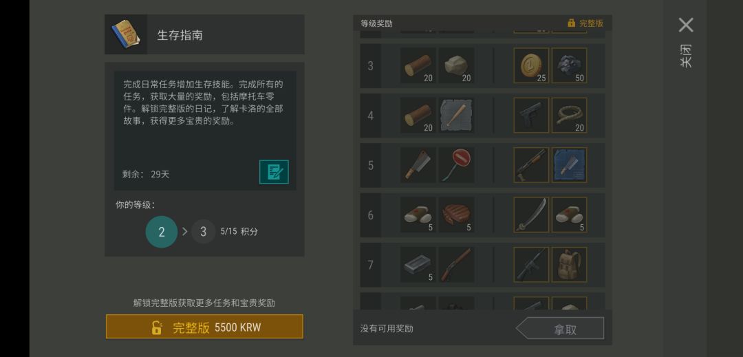The image size is (743, 357).
Task: Tap the rope reward at level 4
Action: [569, 115]
